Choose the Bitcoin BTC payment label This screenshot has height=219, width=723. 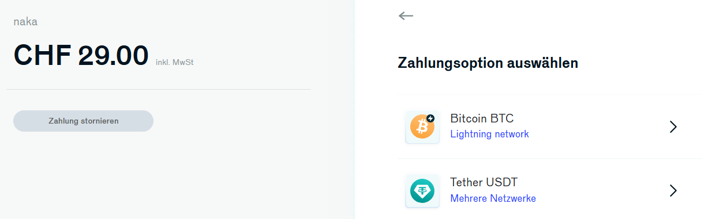482,118
